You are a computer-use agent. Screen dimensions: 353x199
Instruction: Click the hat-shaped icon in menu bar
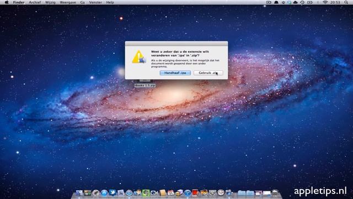click(276, 2)
